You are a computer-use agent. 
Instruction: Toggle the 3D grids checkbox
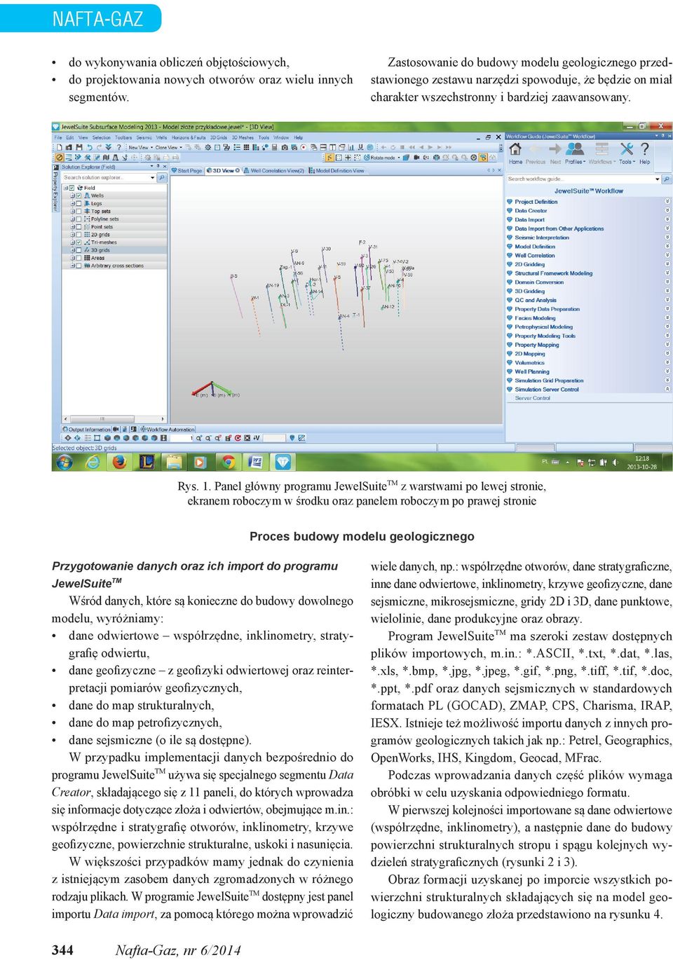point(79,250)
